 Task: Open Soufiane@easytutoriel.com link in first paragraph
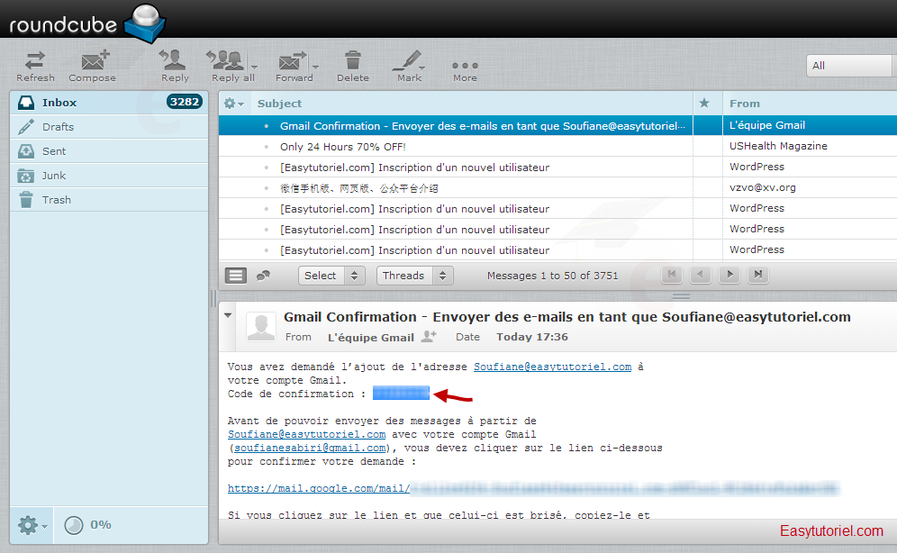[553, 367]
